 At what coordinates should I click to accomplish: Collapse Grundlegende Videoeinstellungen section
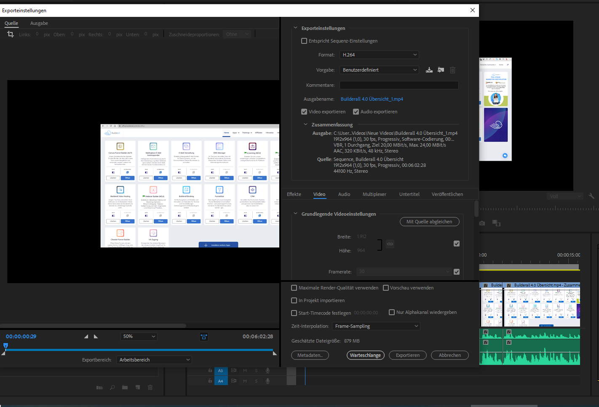(x=295, y=214)
